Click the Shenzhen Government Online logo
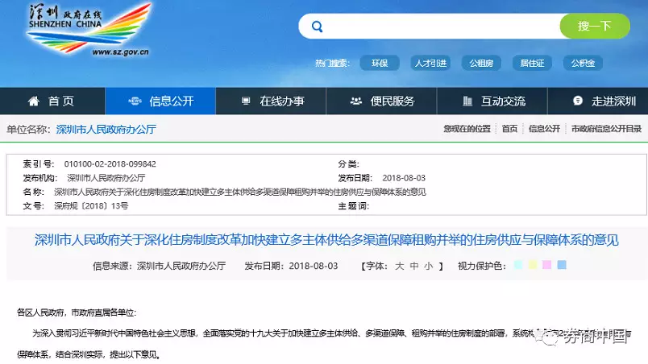The width and height of the screenshot is (648, 364). click(x=88, y=29)
